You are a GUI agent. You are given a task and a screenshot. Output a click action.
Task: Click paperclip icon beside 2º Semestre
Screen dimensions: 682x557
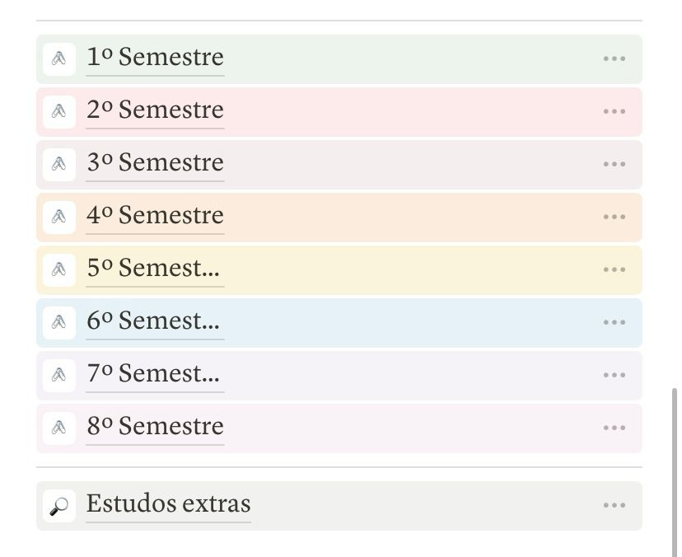point(59,112)
